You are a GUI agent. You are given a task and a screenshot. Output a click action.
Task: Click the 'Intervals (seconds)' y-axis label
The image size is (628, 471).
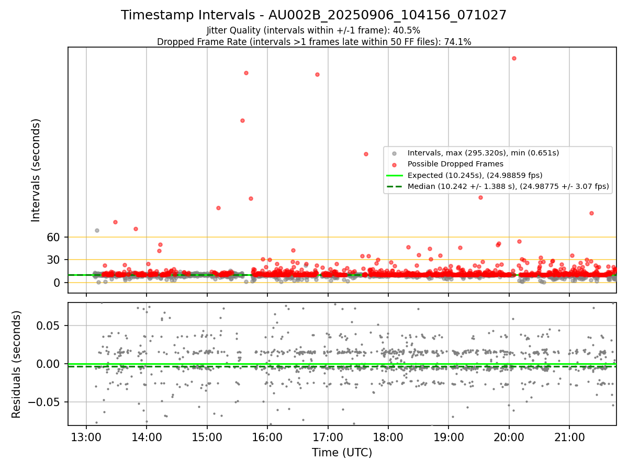tap(36, 170)
